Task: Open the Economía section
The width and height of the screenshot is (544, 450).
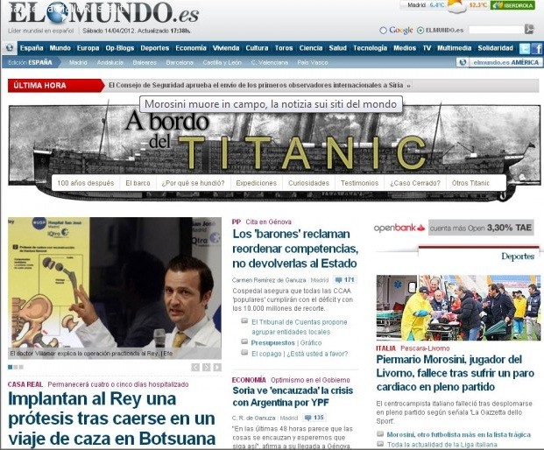Action: (191, 48)
